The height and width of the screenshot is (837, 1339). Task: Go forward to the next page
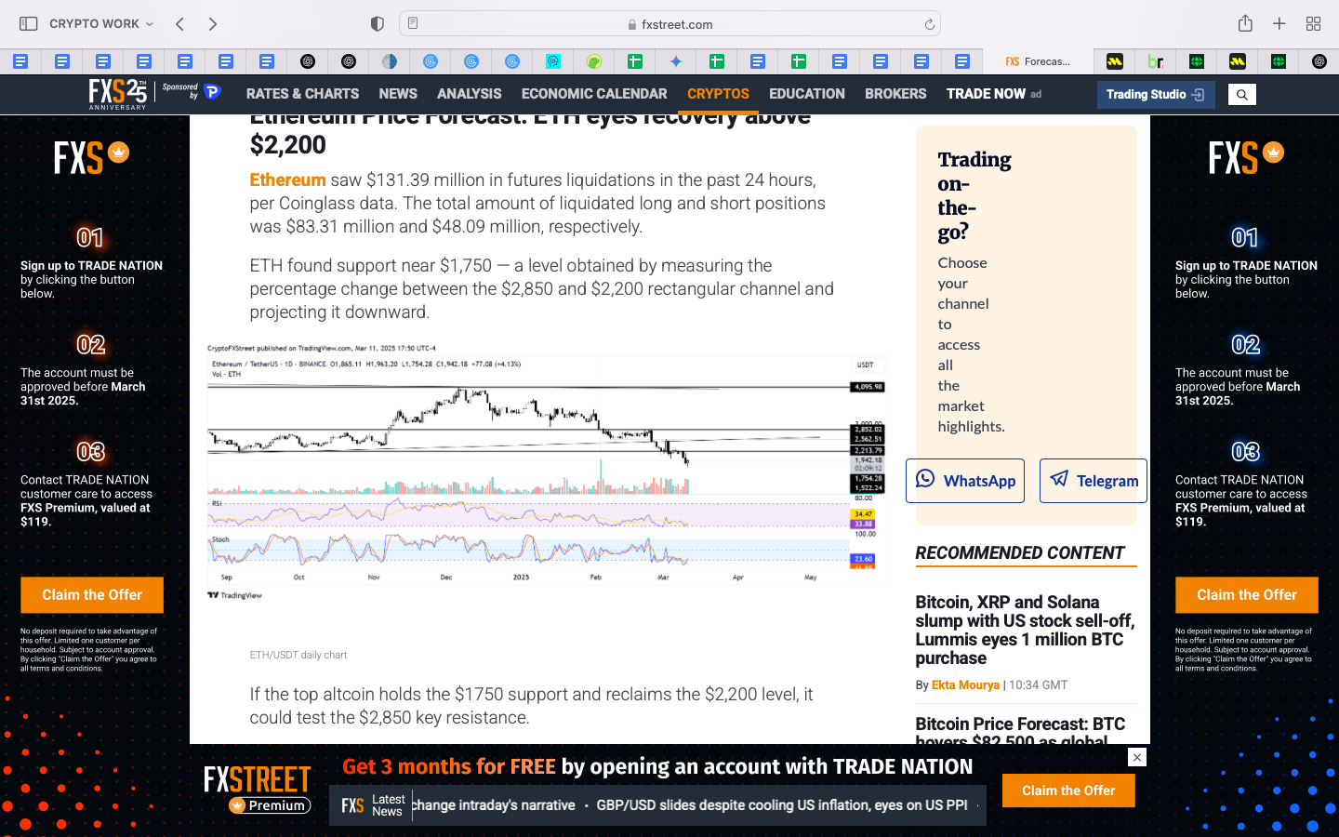(213, 23)
